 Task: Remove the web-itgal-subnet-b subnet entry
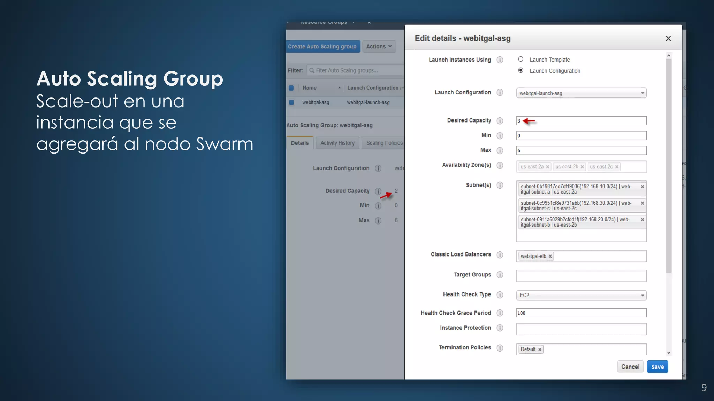pos(642,220)
